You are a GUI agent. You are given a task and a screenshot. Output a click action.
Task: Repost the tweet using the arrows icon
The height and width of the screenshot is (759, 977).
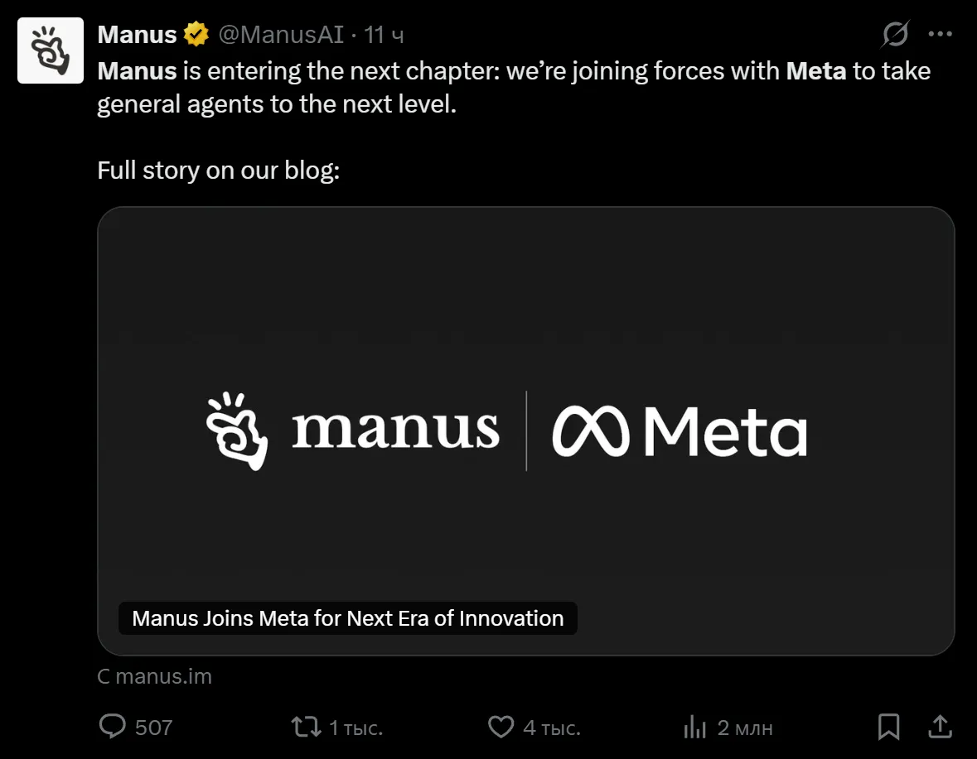305,728
